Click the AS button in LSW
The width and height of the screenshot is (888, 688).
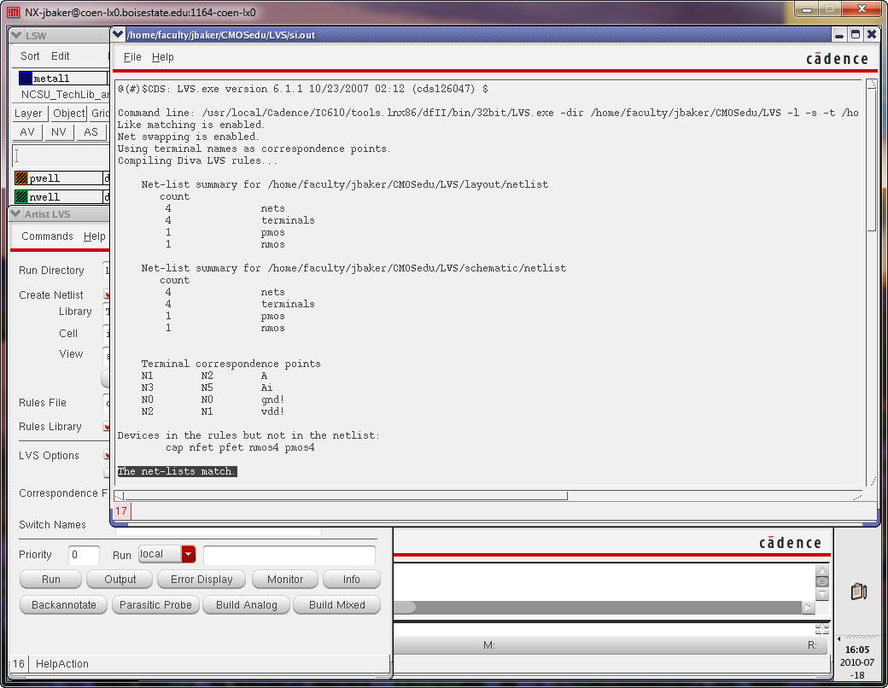point(91,132)
